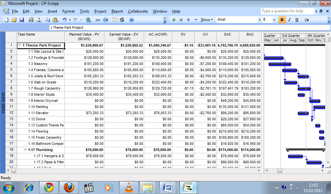Click the Link Tasks chain icon
This screenshot has width=331, height=194.
pos(98,20)
